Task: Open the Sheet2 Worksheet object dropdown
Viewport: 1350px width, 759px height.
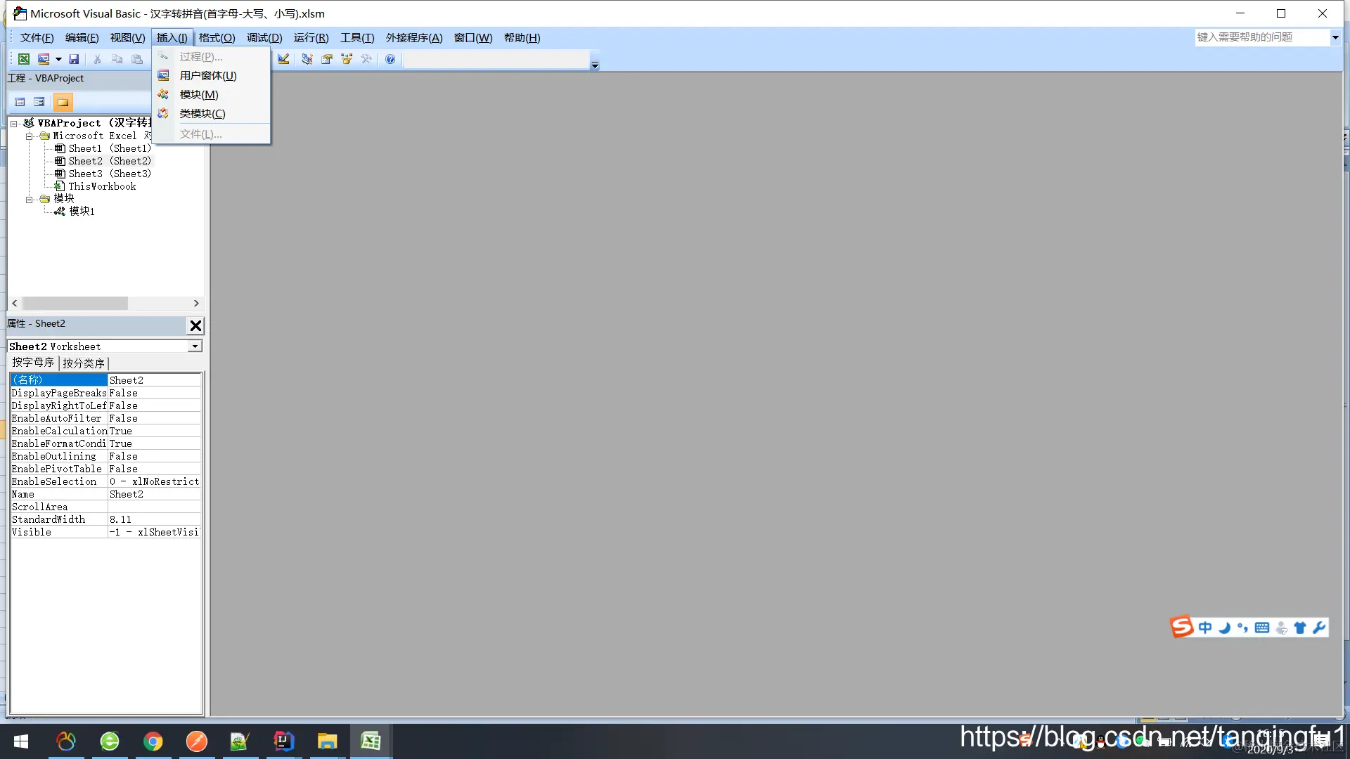Action: click(195, 346)
